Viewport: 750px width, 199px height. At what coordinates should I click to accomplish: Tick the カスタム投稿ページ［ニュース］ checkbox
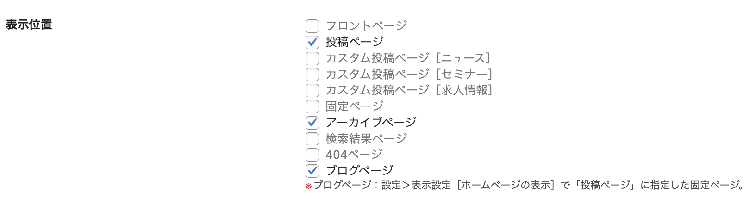pos(312,58)
